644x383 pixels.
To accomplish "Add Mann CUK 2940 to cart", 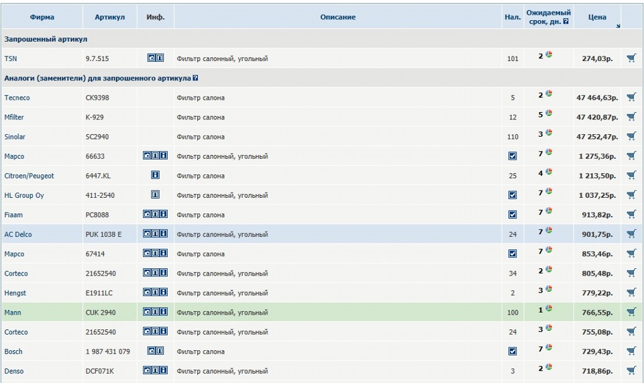I will pos(631,313).
